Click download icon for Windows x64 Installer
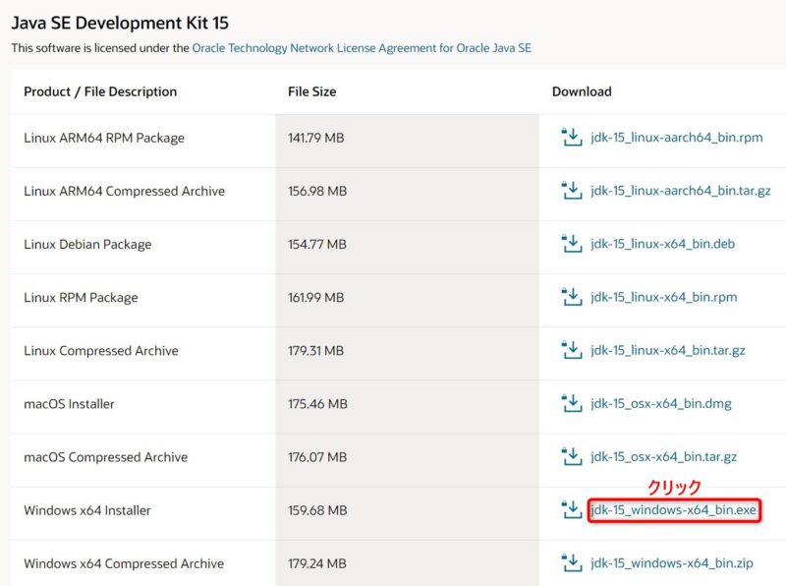 point(571,509)
